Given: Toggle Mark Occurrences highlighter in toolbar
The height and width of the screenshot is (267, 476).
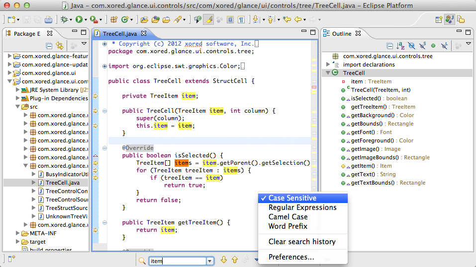Looking at the screenshot, I should (x=209, y=20).
